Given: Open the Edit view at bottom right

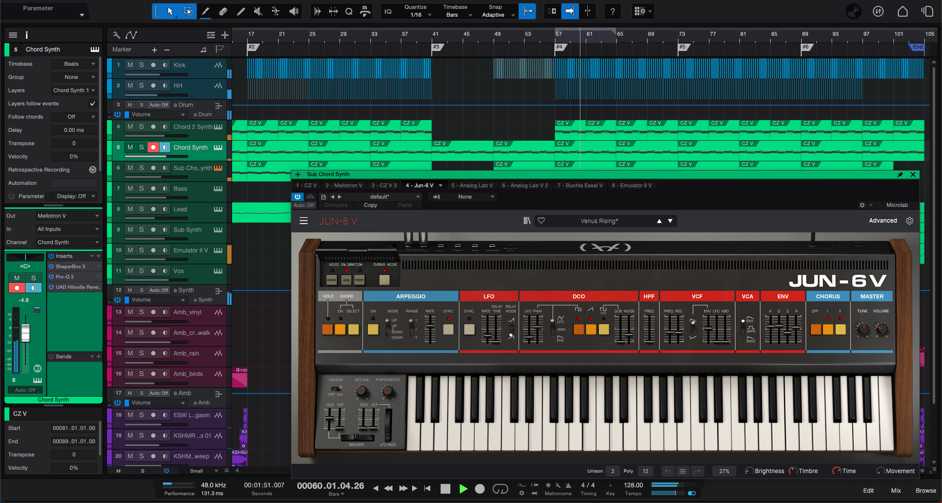Looking at the screenshot, I should 868,490.
